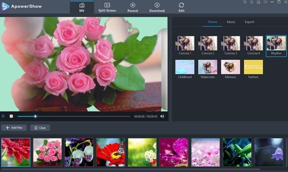Pause the video preview
This screenshot has height=172, width=288.
(x=3, y=116)
